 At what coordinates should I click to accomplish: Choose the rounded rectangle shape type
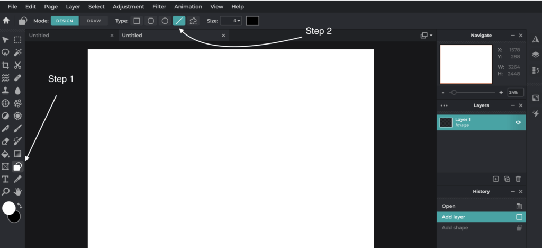tap(151, 21)
